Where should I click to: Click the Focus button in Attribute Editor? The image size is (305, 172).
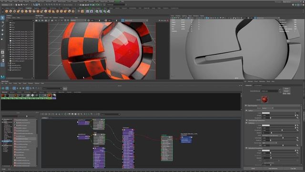[x=286, y=88]
